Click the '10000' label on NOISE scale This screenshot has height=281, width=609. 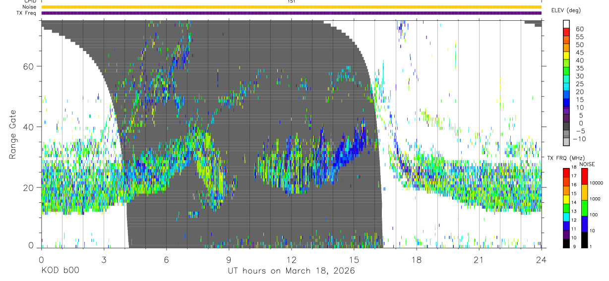point(596,183)
